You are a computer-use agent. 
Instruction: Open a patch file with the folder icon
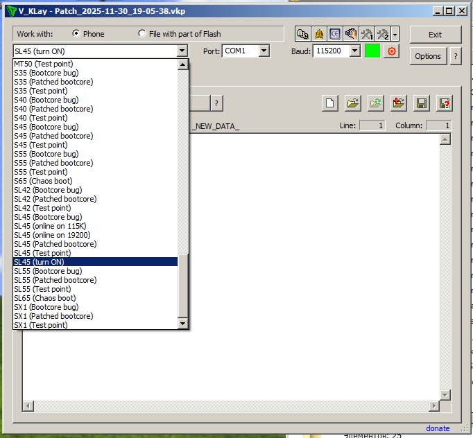click(x=353, y=103)
